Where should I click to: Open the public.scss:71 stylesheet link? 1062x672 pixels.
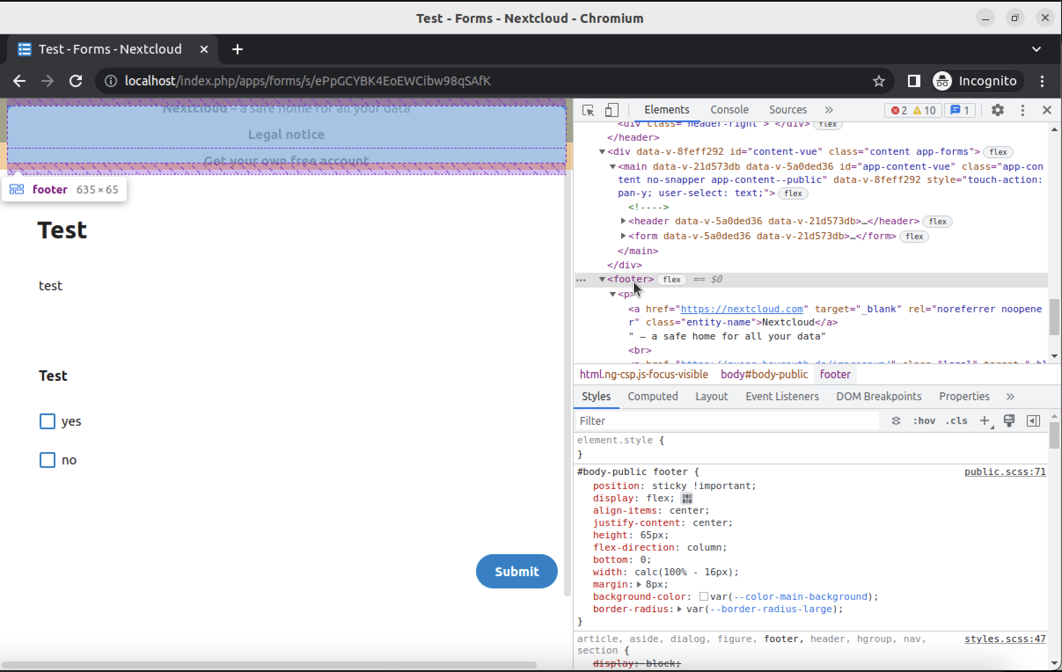(1004, 471)
